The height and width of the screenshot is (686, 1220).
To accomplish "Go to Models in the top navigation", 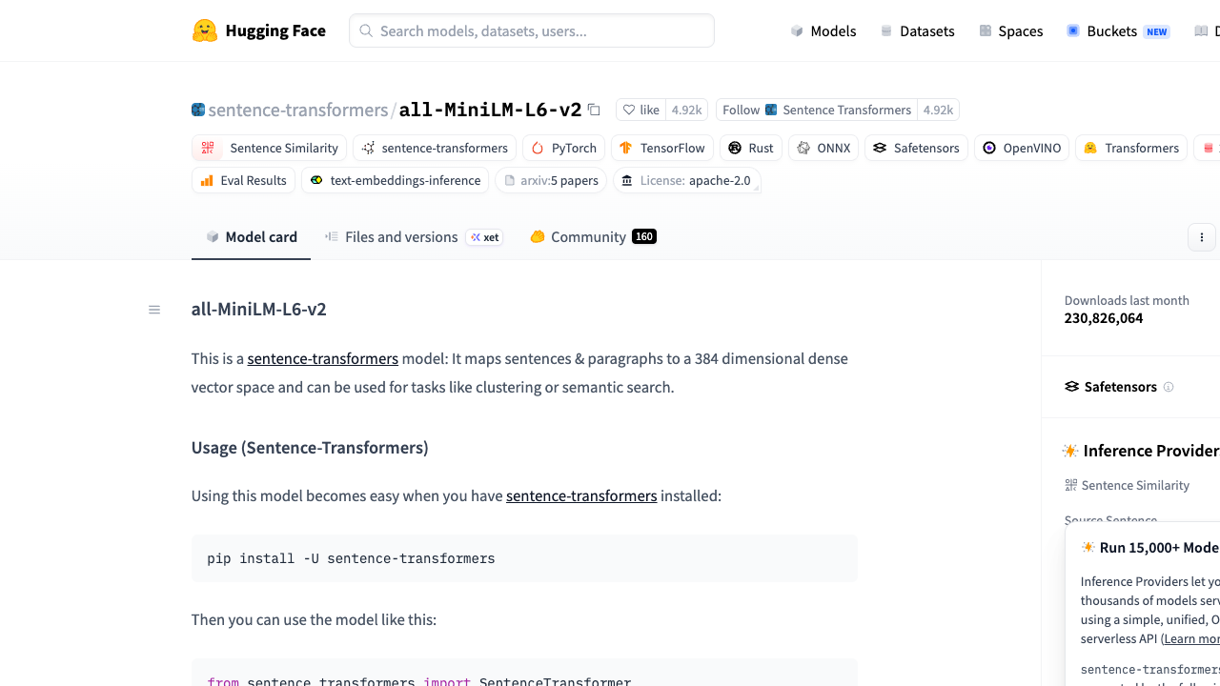I will coord(823,30).
